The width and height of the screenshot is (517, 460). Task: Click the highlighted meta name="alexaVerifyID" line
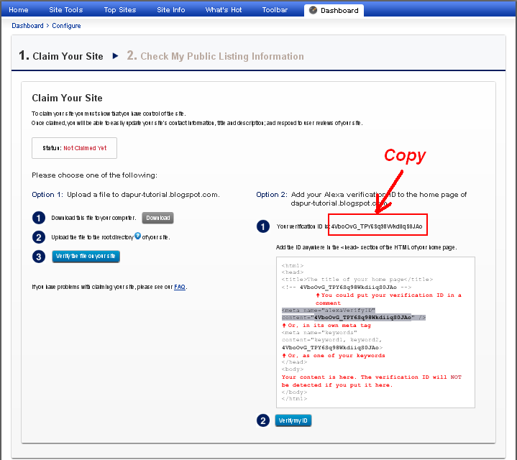329,310
